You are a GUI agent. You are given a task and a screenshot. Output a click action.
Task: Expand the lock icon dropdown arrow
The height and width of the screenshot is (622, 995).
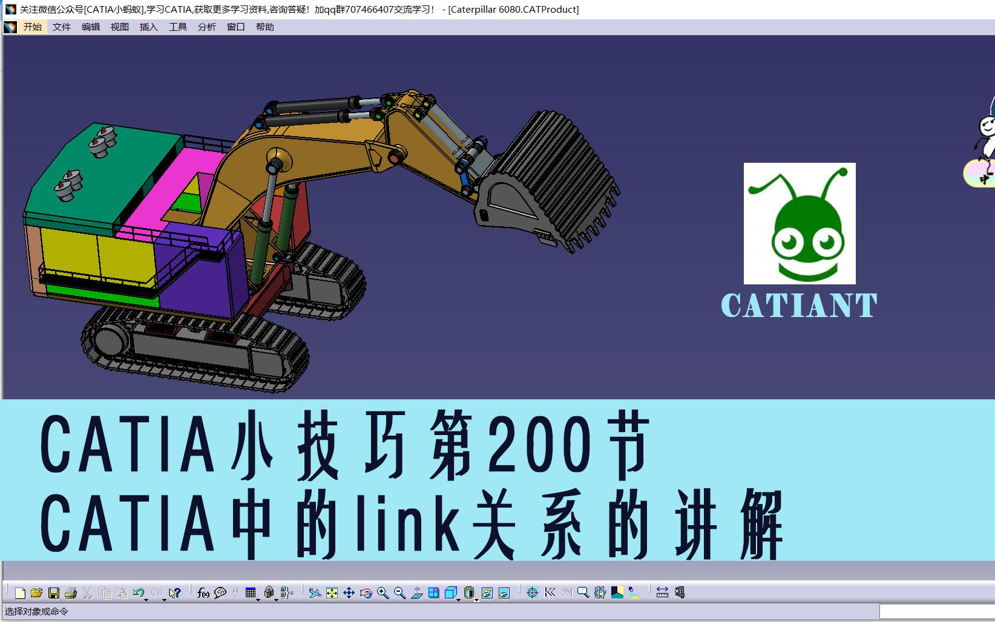[x=277, y=599]
